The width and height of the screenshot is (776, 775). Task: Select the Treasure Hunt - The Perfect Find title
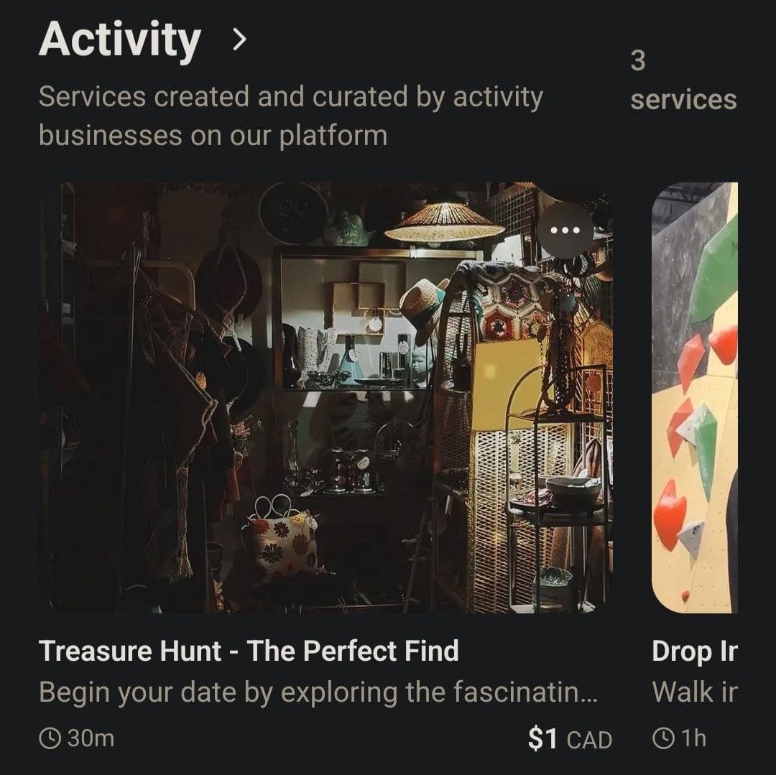(x=249, y=651)
